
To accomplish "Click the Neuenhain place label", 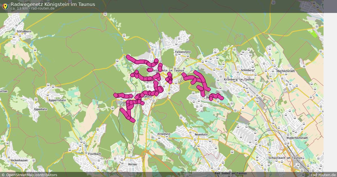I will [202, 135].
